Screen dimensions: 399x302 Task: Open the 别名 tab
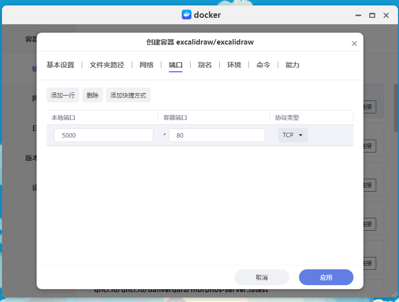point(205,65)
